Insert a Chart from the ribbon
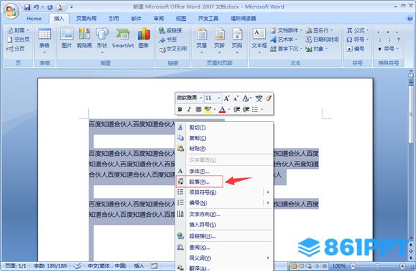The width and height of the screenshot is (416, 271). pos(144,38)
